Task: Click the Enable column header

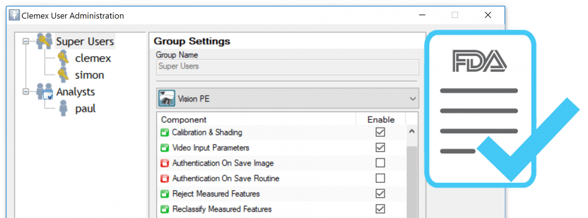Action: tap(381, 120)
